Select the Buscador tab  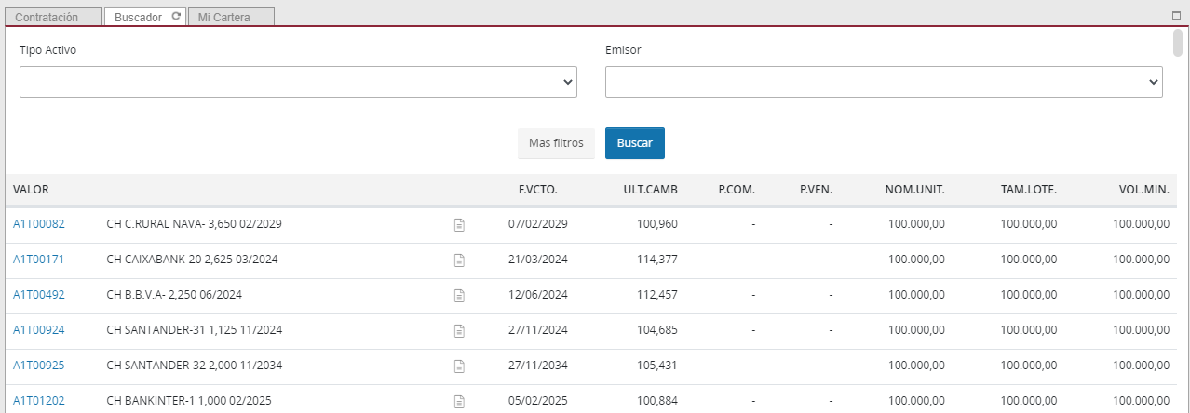pos(144,18)
